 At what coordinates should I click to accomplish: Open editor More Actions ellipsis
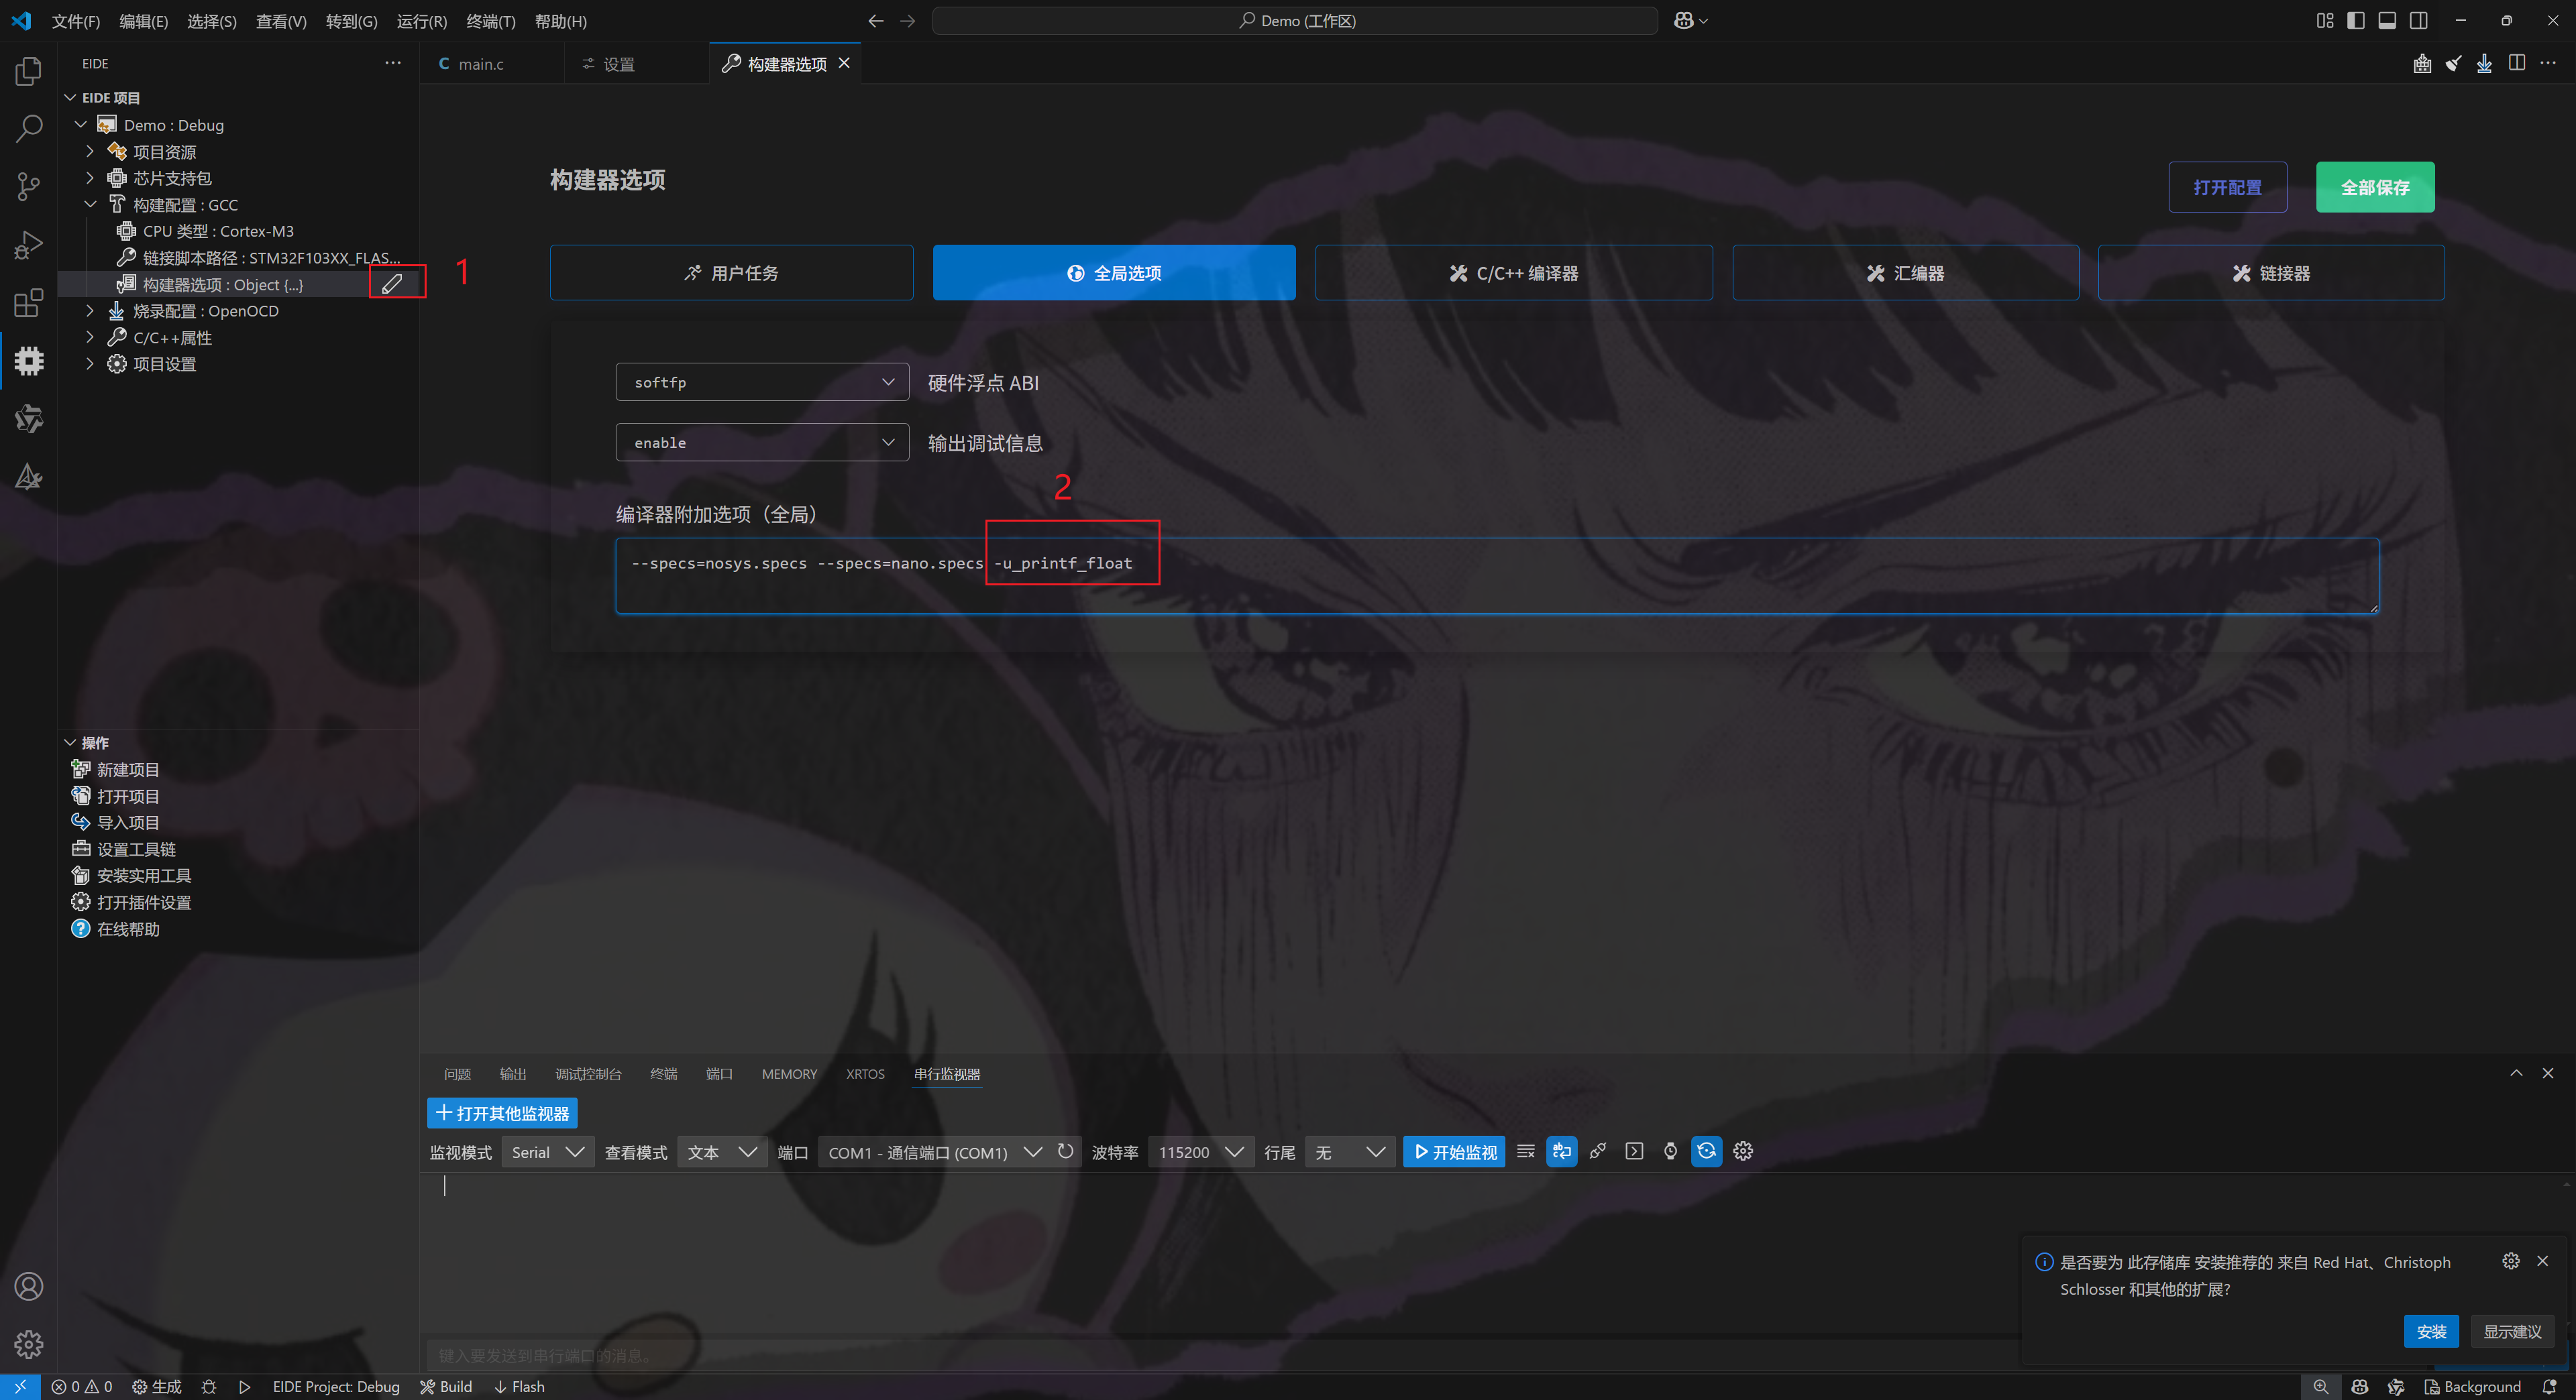pyautogui.click(x=2548, y=63)
